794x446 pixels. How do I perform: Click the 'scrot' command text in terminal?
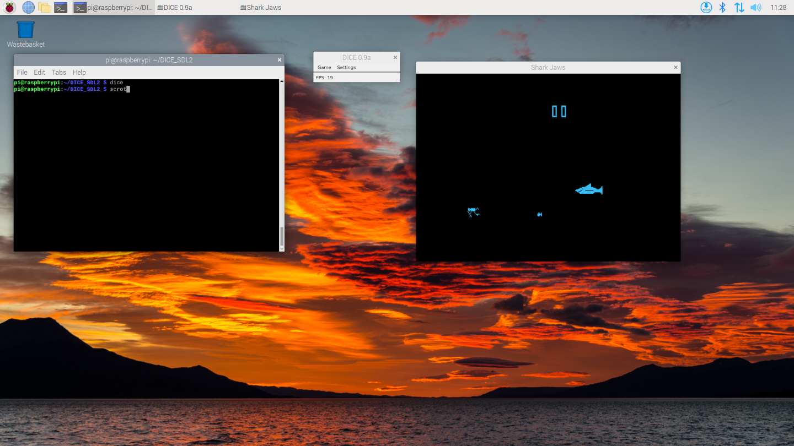tap(118, 89)
